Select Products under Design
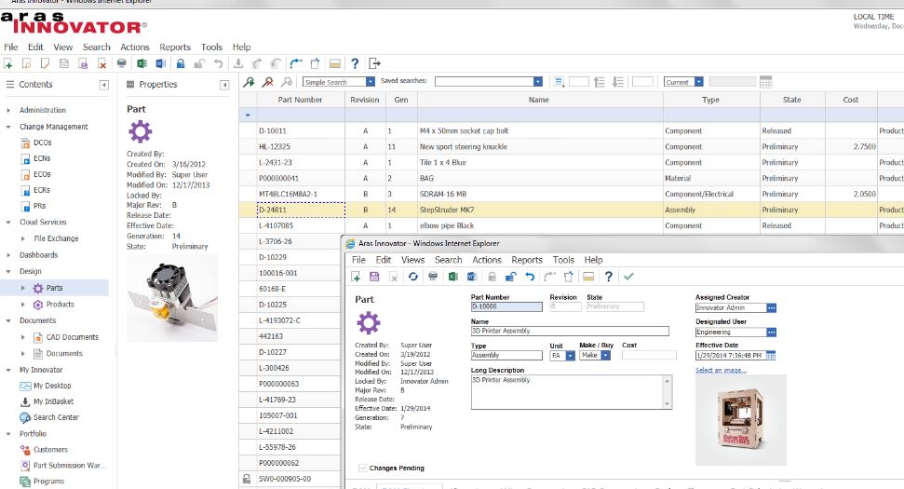This screenshot has width=904, height=489. pos(60,305)
